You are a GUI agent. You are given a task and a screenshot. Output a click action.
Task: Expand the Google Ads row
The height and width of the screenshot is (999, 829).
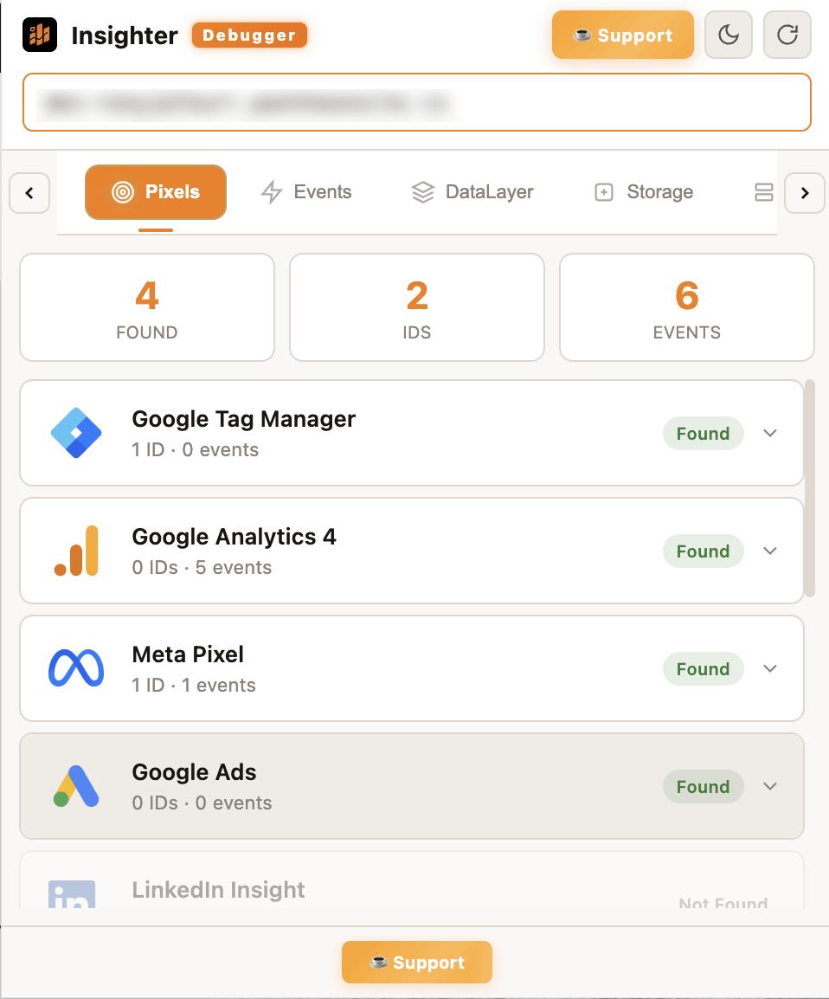pos(770,786)
